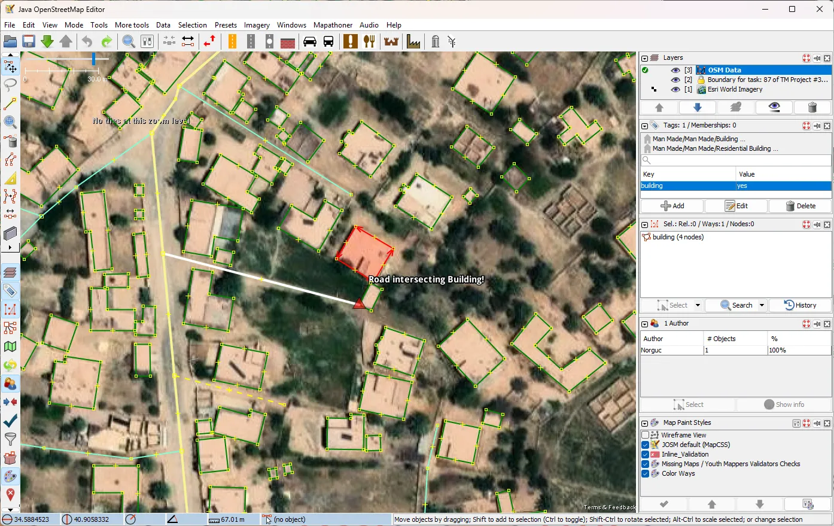Click the search magnifier toolbar icon

click(128, 41)
